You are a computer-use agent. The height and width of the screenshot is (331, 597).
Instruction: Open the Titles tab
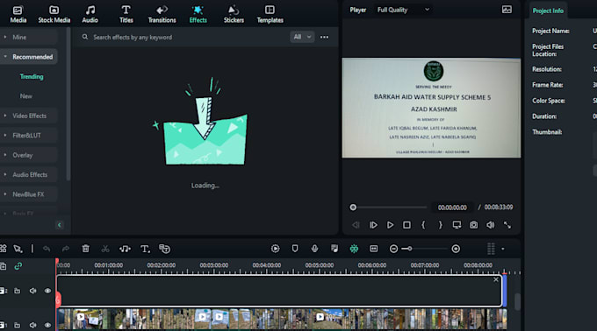coord(126,14)
